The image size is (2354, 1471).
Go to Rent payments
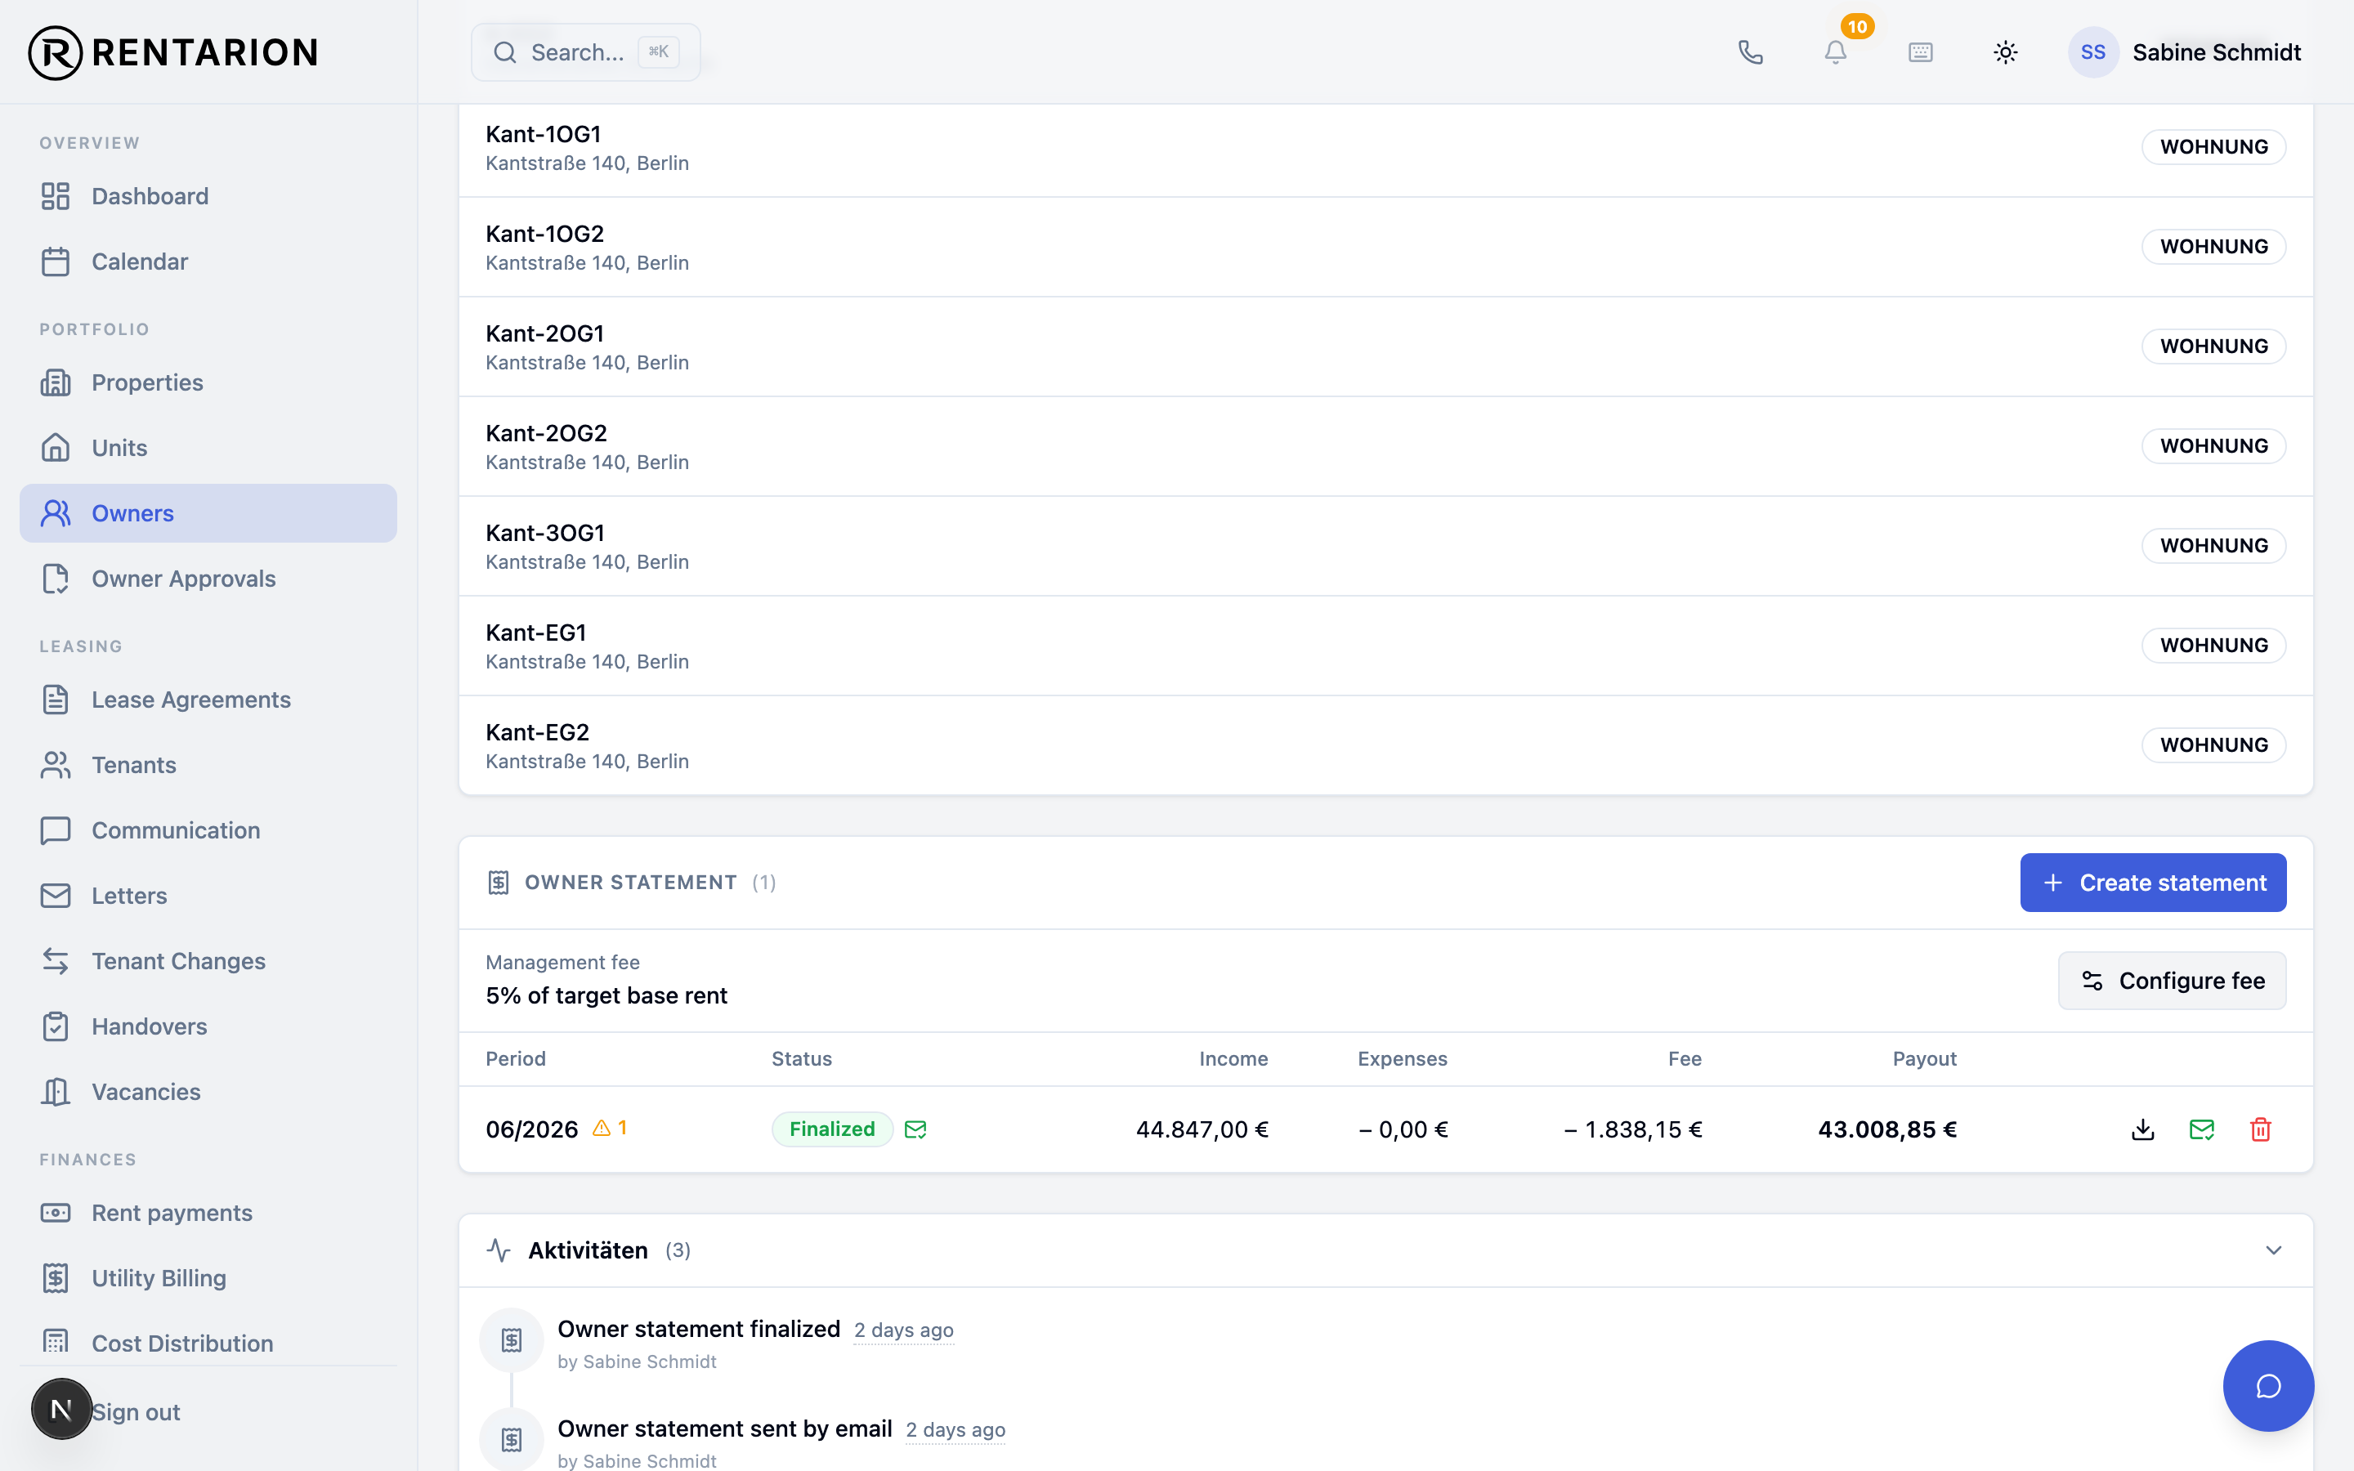208,1212
